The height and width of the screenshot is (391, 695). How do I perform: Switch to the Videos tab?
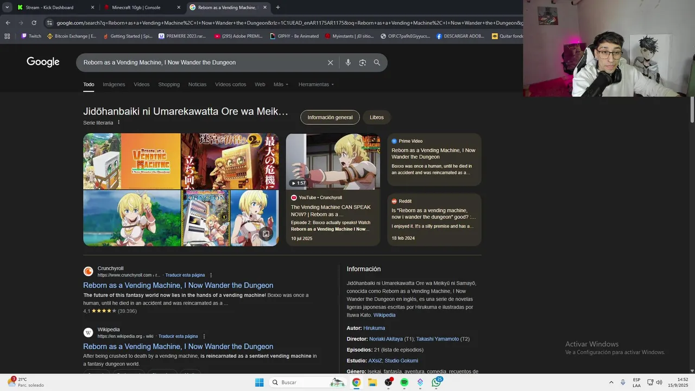[x=142, y=84]
